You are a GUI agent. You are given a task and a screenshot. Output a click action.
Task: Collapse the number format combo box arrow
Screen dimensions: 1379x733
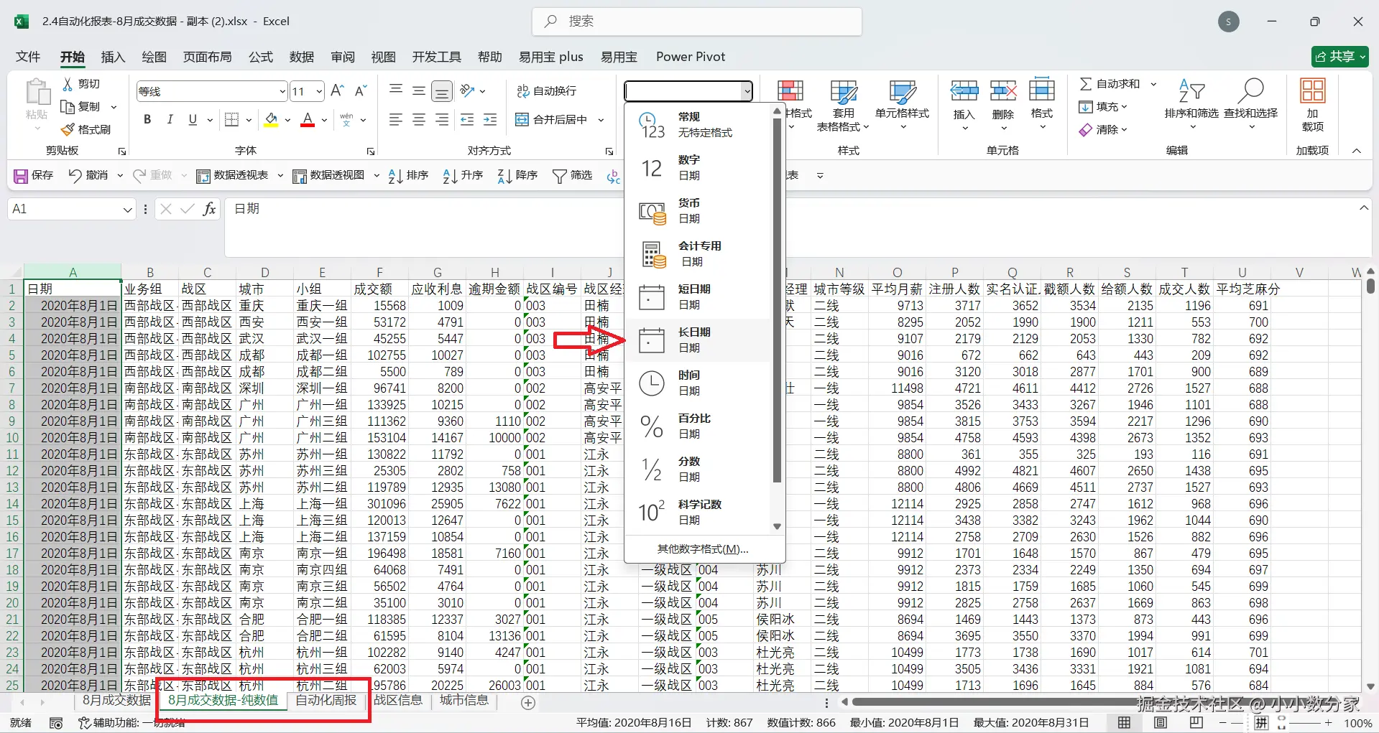pos(747,91)
